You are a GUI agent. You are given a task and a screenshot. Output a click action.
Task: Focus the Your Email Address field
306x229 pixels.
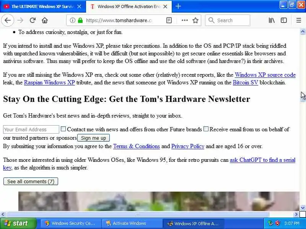pyautogui.click(x=31, y=129)
